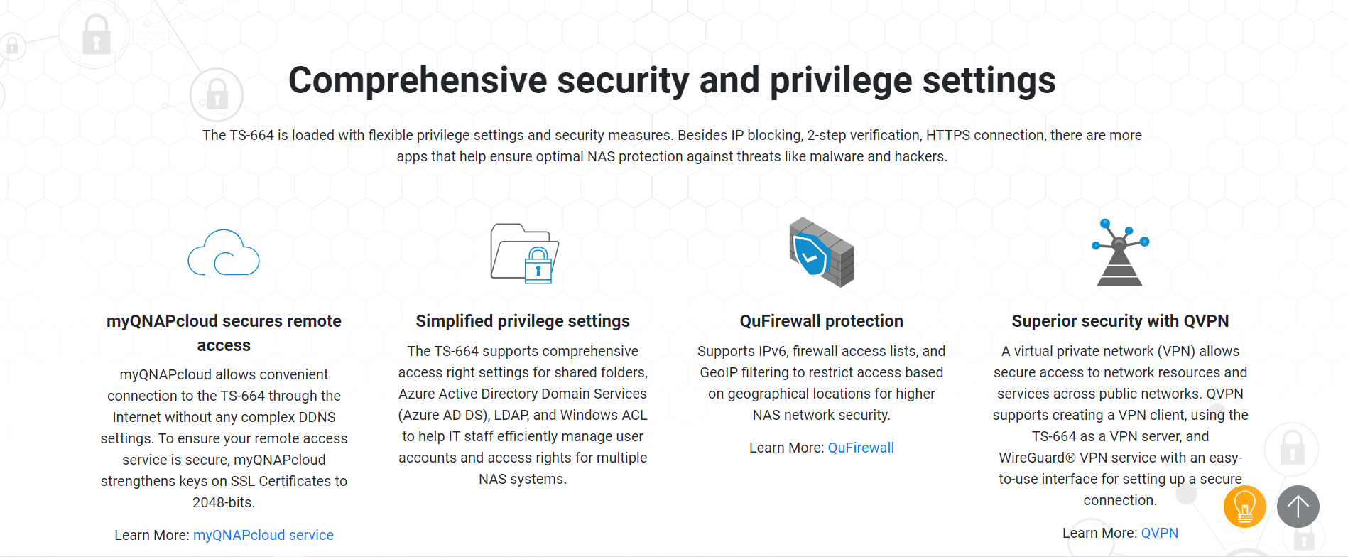
Task: Click the myQNAPcloud cloud icon
Action: click(224, 253)
